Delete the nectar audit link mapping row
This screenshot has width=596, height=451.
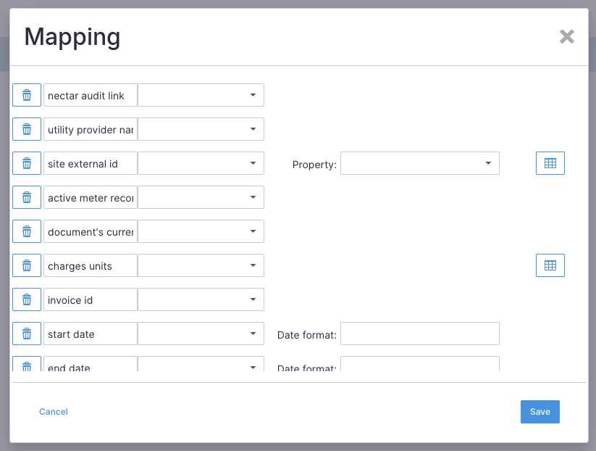point(27,95)
